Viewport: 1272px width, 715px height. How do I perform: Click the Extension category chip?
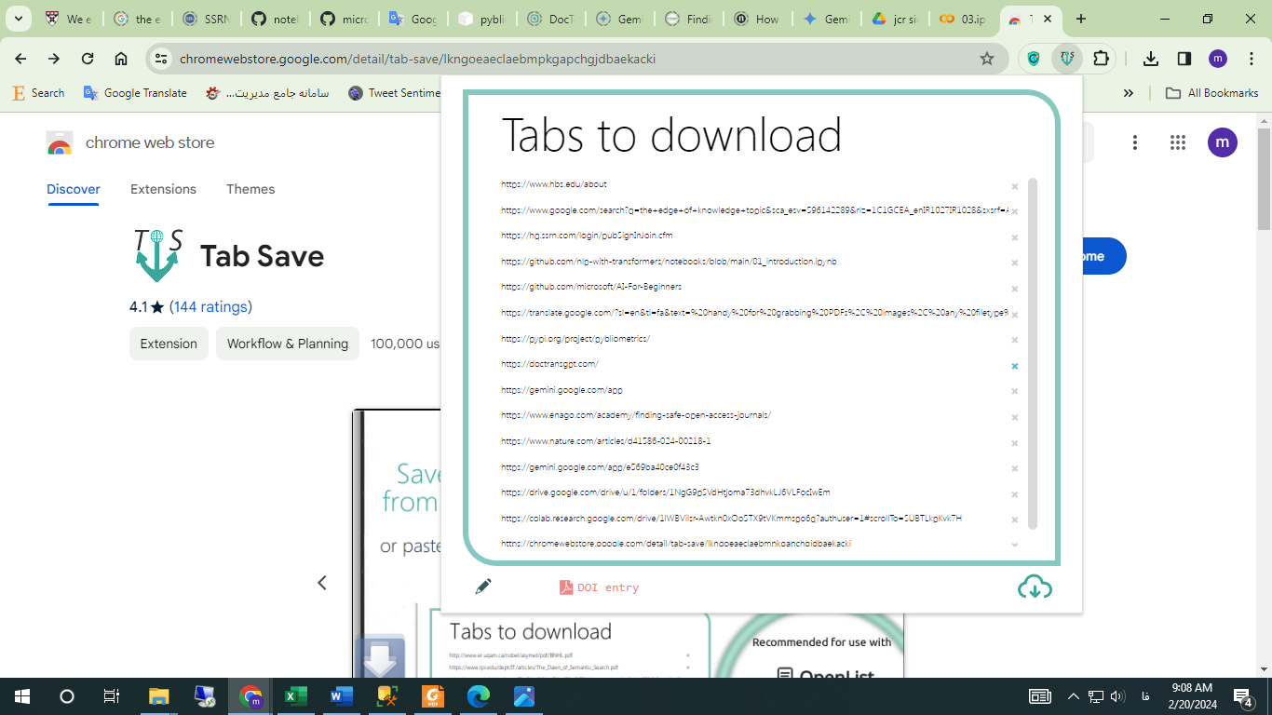coord(169,344)
